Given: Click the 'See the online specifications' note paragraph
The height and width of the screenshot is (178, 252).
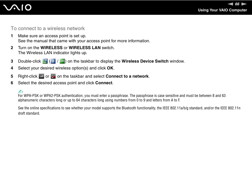Looking at the screenshot, I should [129, 111].
